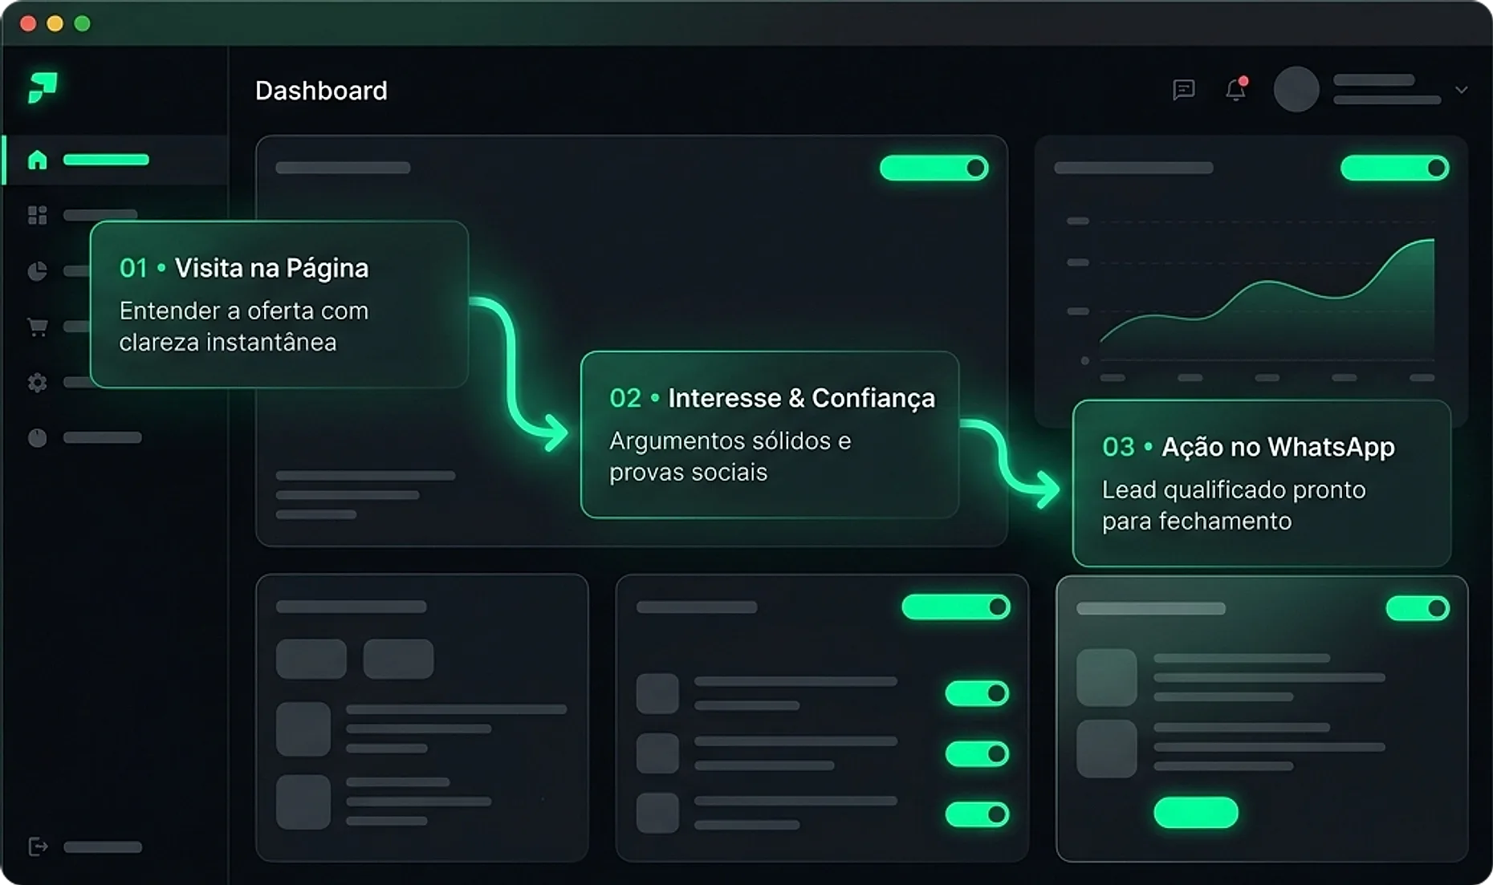
Task: Click the second row square icon in the bottom middle card
Action: 657,753
